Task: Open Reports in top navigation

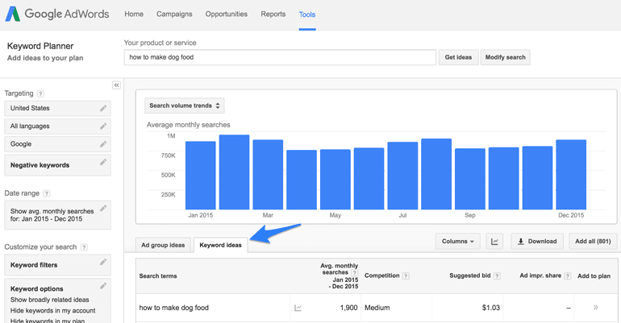Action: (273, 14)
